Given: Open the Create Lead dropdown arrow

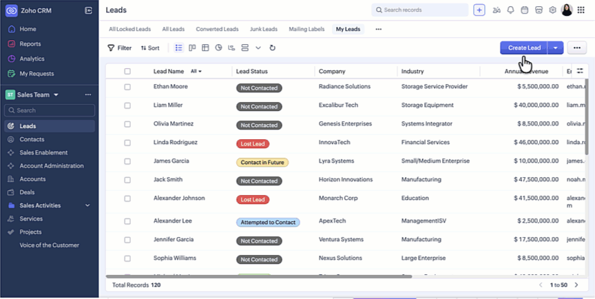Looking at the screenshot, I should pos(556,48).
